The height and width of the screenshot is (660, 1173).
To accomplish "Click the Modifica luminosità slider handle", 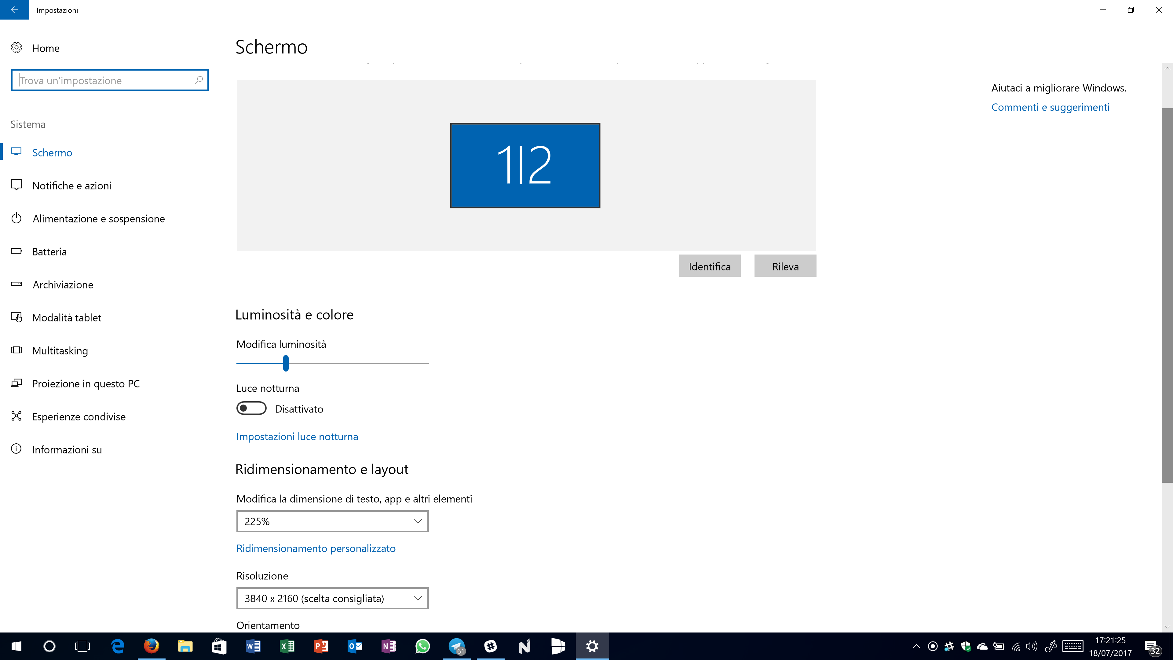I will coord(286,363).
